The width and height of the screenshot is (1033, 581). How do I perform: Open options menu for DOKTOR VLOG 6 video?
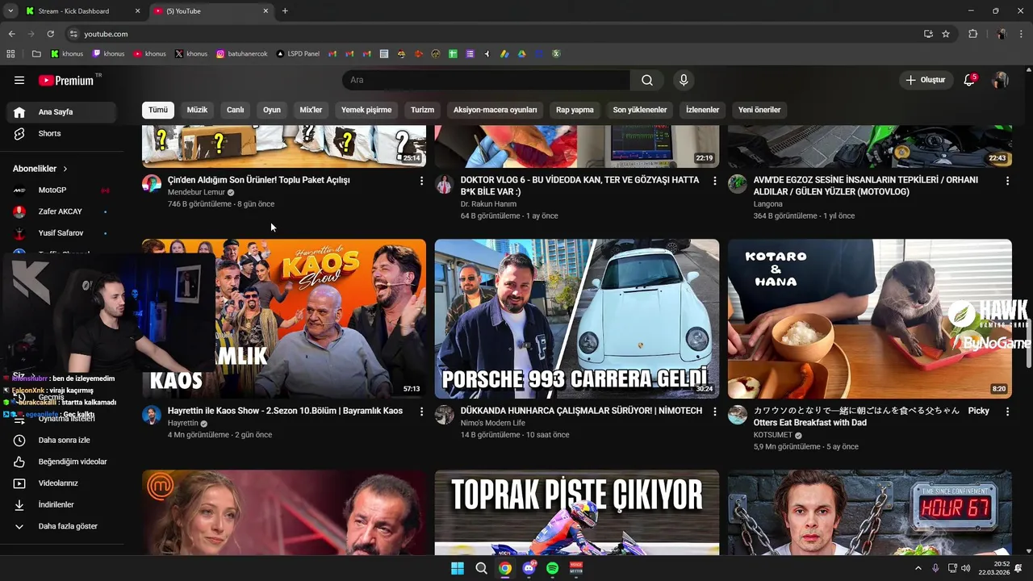pos(714,181)
